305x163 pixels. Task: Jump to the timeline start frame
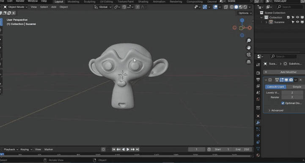tap(114, 149)
